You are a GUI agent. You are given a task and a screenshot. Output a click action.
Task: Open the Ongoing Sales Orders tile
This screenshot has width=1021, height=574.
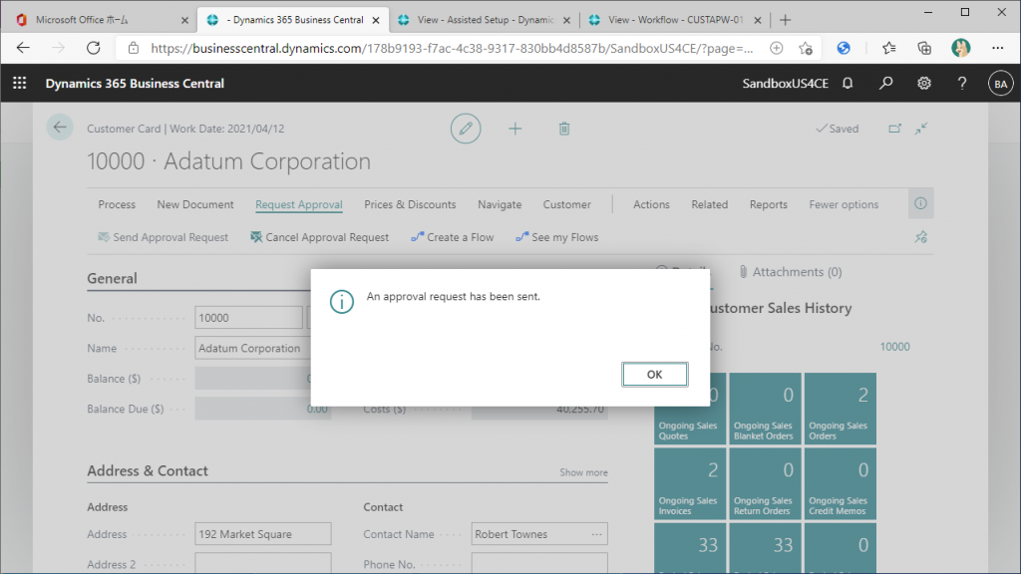840,409
